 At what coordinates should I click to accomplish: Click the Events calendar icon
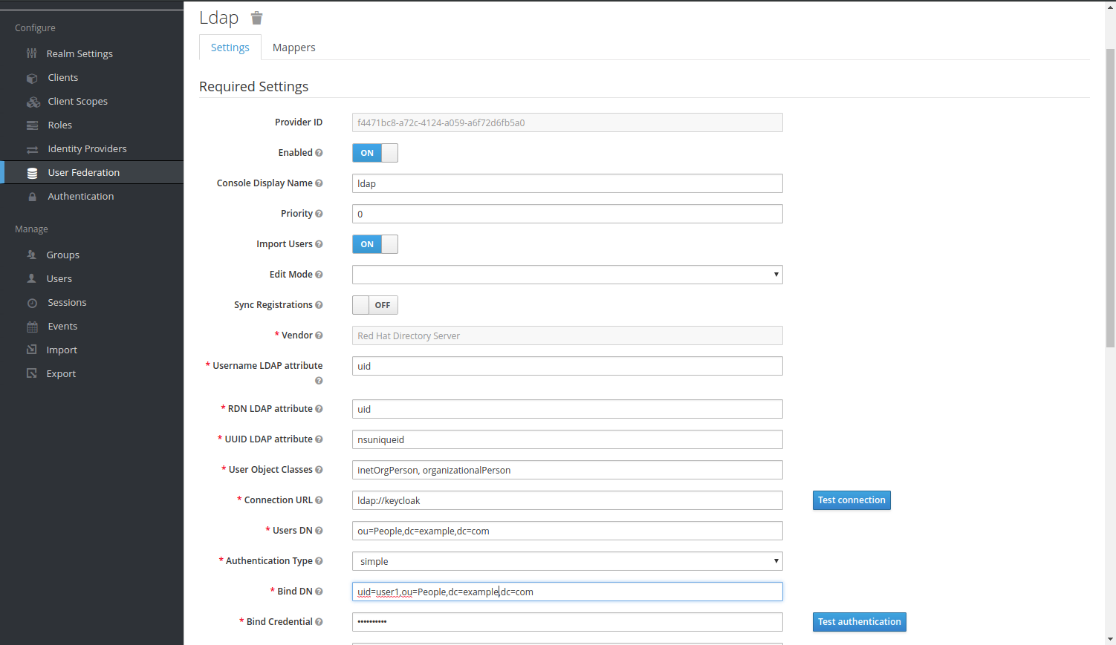[x=32, y=327]
